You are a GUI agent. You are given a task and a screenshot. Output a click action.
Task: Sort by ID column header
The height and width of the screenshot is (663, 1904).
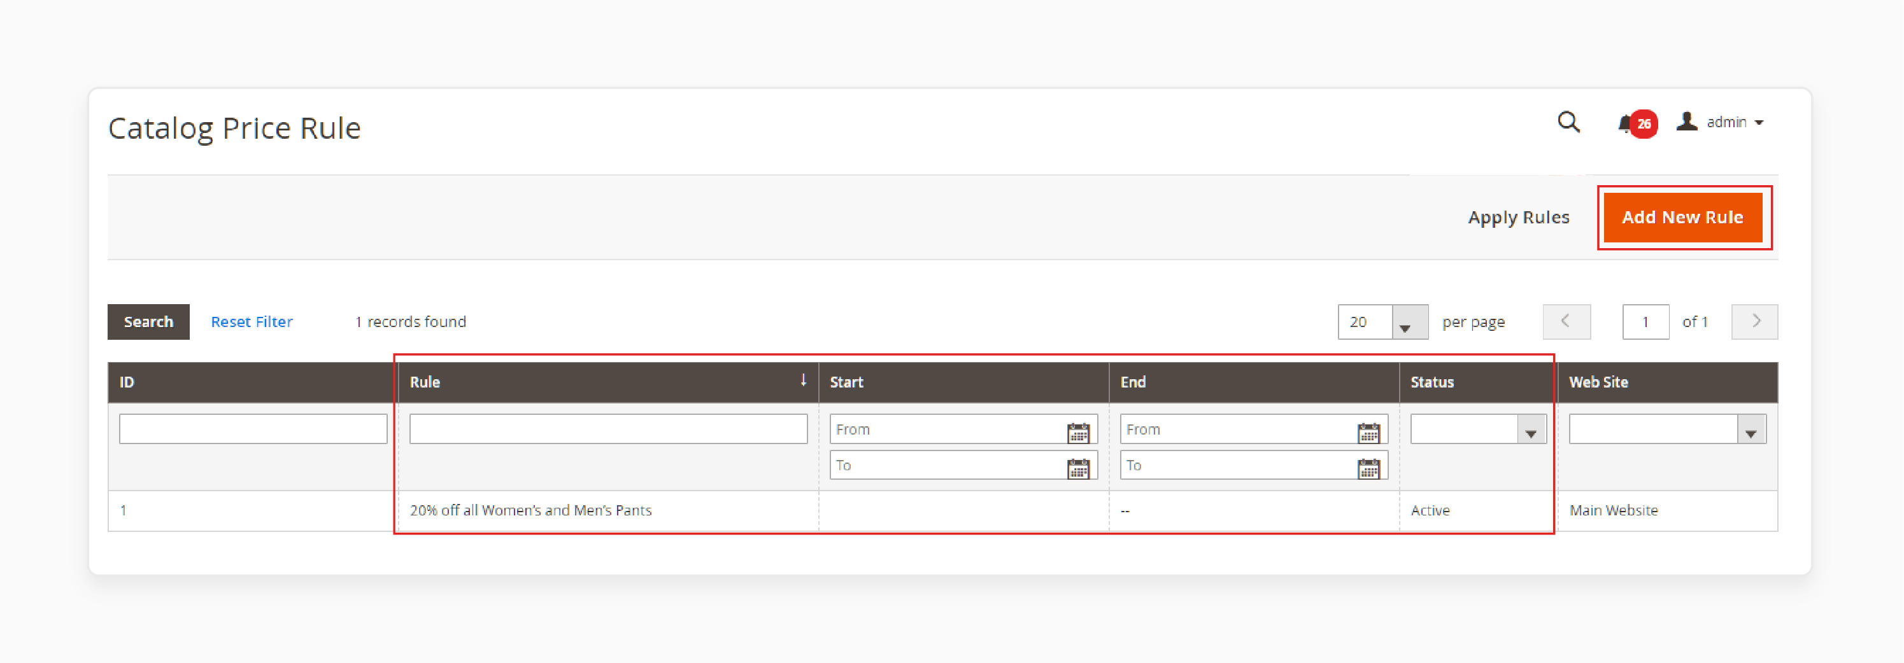[x=253, y=382]
